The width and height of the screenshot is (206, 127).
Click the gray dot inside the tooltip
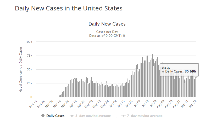point(163,71)
